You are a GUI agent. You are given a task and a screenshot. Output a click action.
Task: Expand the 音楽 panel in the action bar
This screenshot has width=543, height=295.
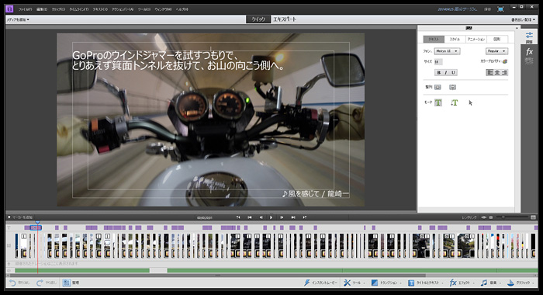(491, 283)
